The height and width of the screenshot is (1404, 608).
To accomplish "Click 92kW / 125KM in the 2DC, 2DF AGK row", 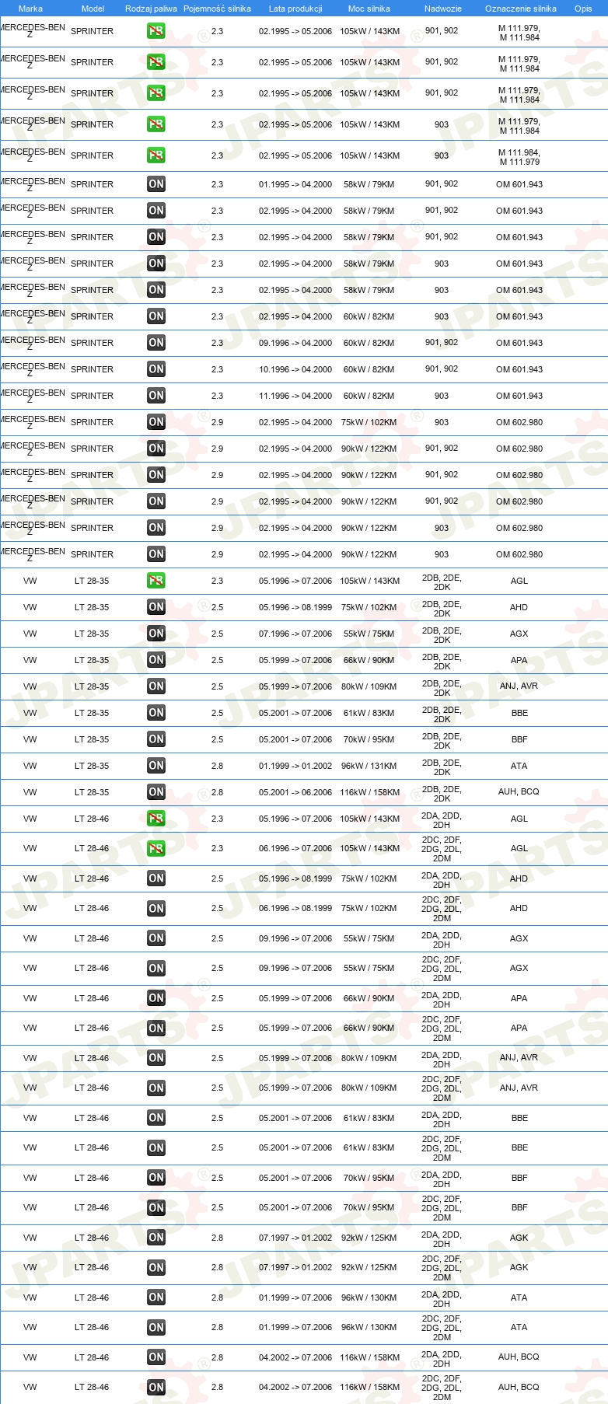I will pyautogui.click(x=369, y=1267).
